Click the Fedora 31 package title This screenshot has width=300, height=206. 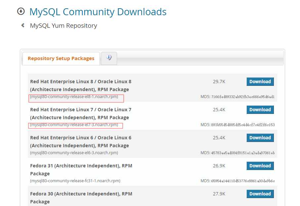point(81,170)
